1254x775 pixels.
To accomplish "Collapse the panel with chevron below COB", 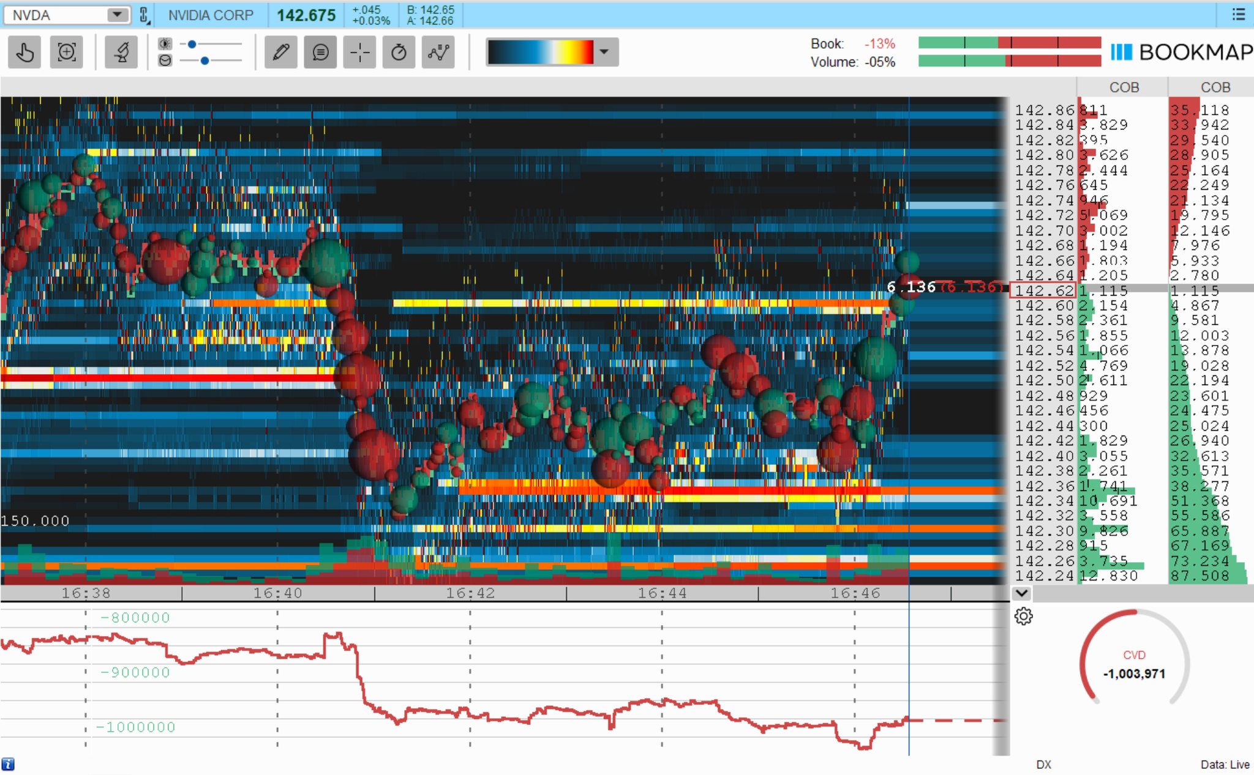I will (1021, 593).
